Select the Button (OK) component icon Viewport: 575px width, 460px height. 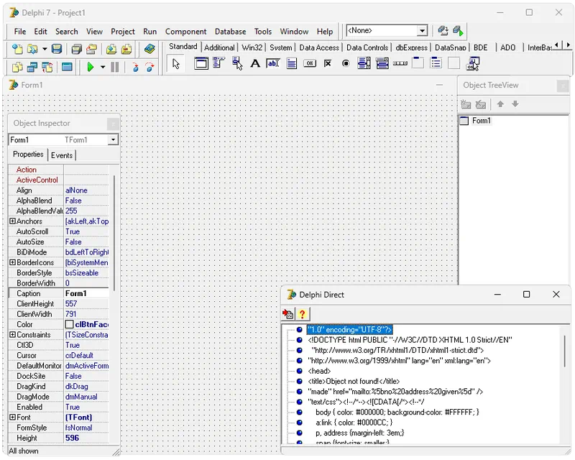click(310, 63)
